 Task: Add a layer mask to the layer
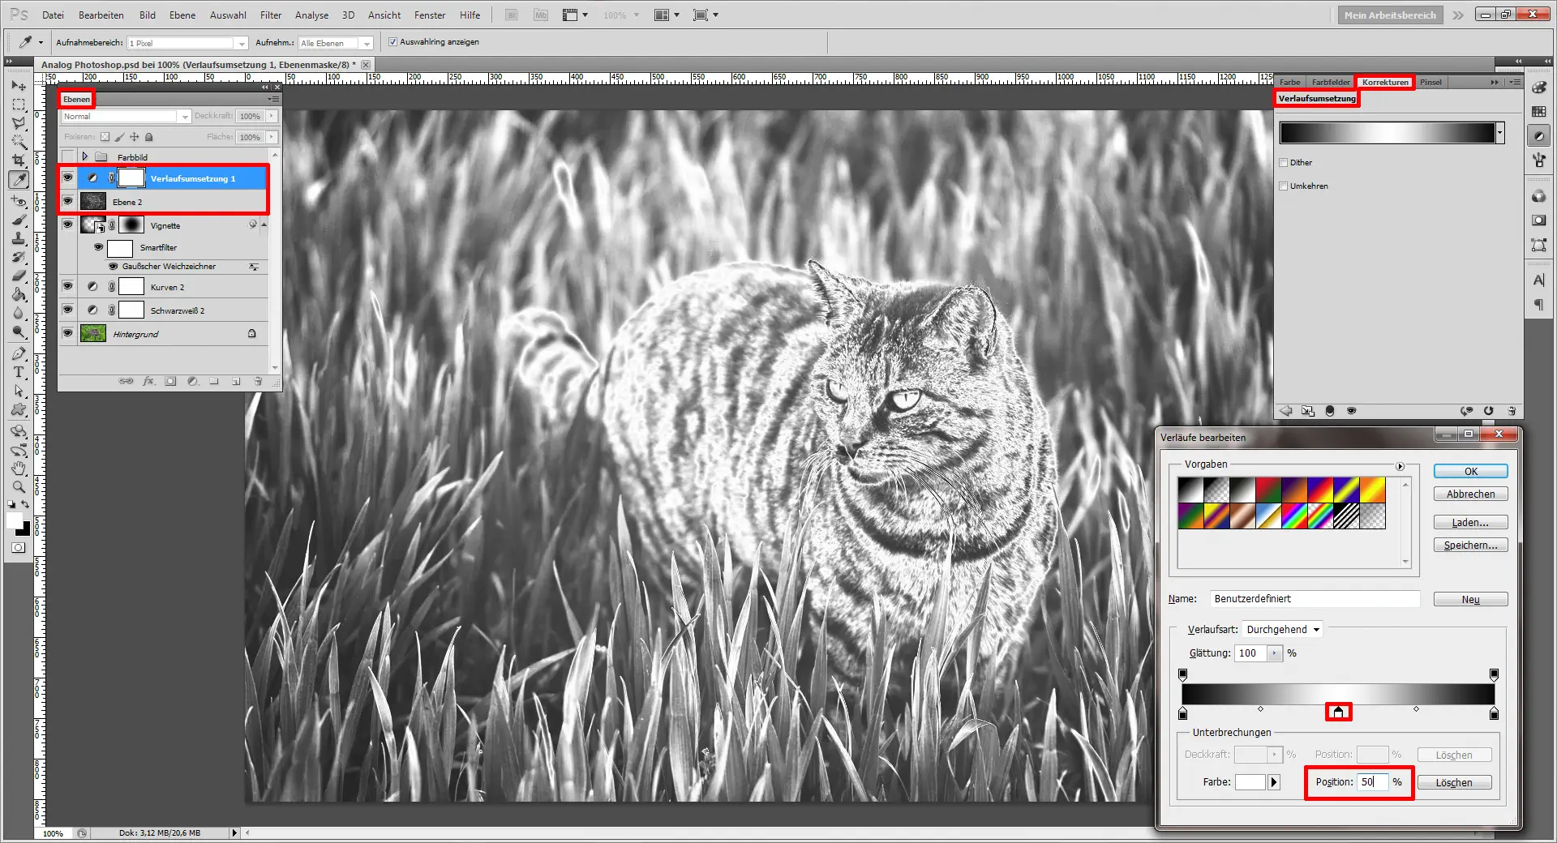[170, 381]
